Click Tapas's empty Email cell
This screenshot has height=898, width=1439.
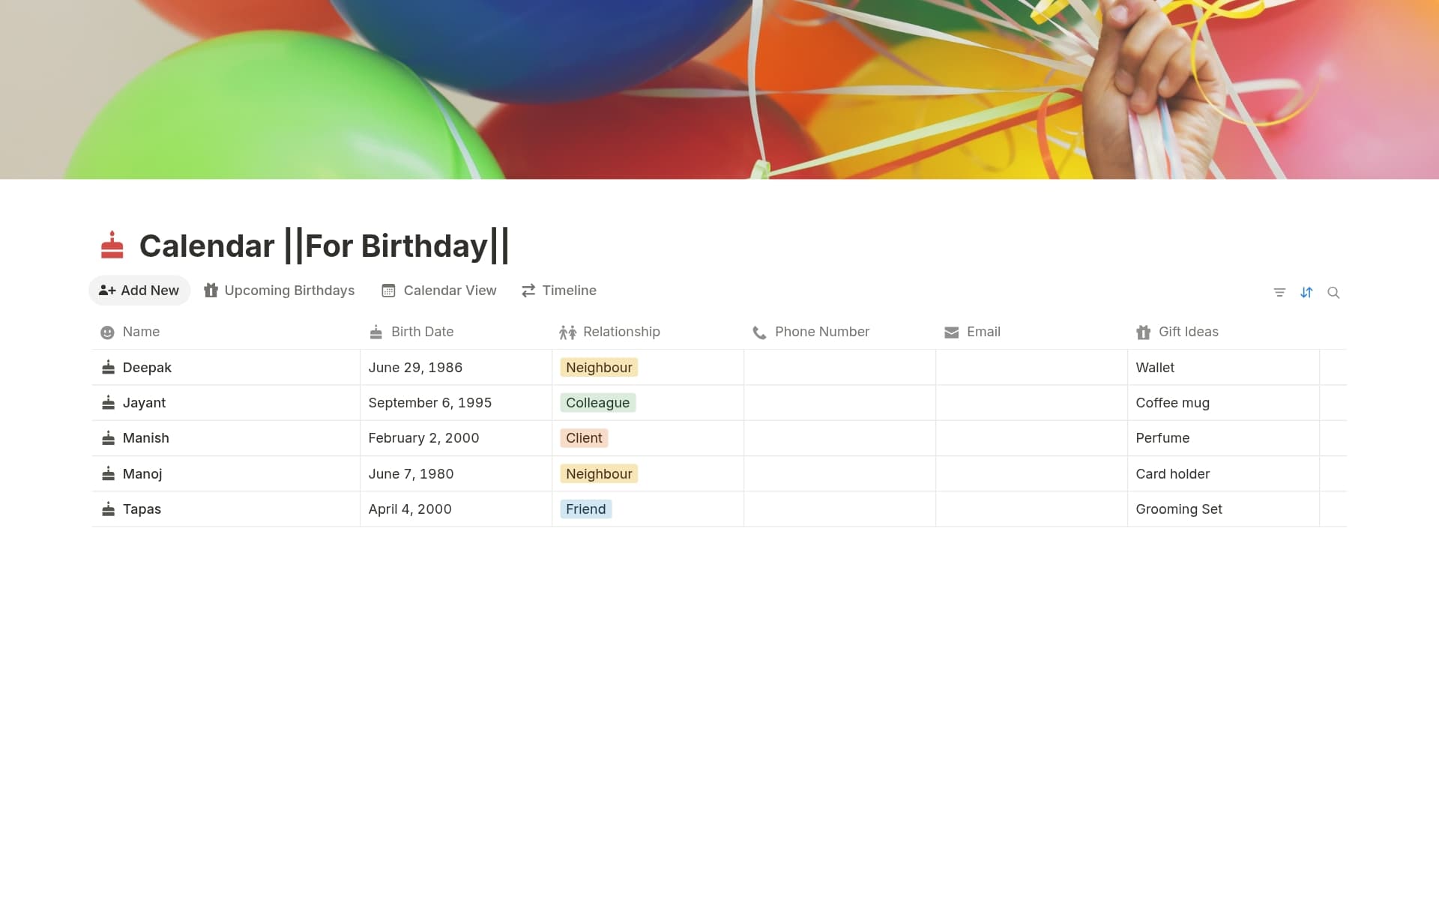(1031, 509)
